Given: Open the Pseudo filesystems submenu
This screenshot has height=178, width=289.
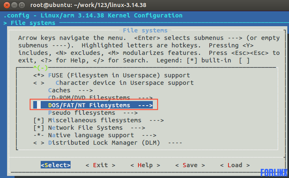Looking at the screenshot, I should (x=93, y=113).
